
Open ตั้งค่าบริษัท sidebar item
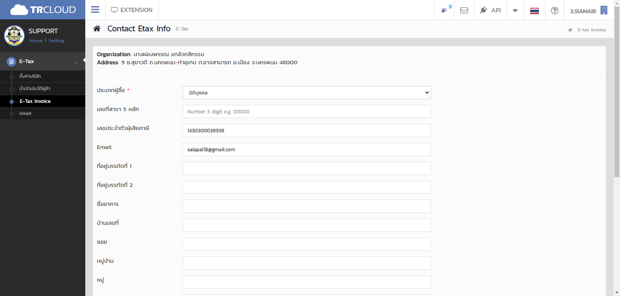click(x=43, y=76)
